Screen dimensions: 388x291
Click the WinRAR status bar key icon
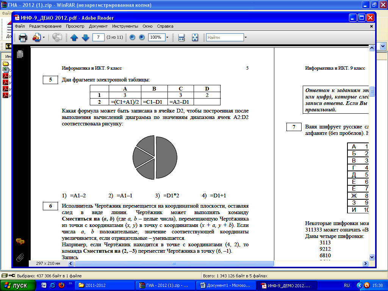click(x=12, y=275)
